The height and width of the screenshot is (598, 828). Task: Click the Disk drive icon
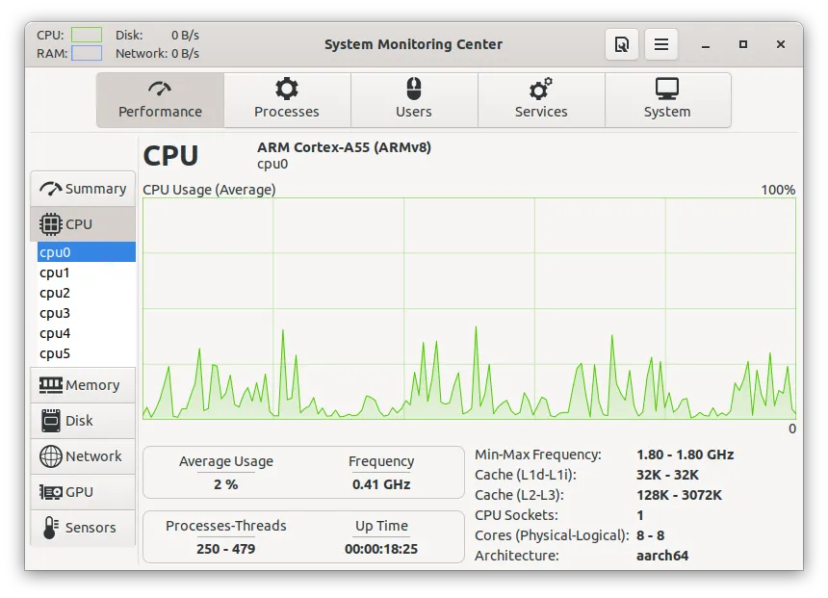click(50, 421)
